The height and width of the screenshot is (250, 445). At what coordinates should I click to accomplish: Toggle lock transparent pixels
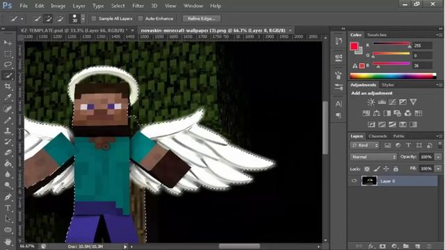click(x=367, y=169)
